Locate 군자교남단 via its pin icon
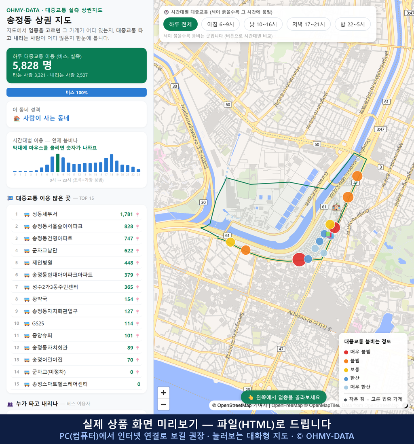This screenshot has height=444, width=414. pyautogui.click(x=137, y=251)
